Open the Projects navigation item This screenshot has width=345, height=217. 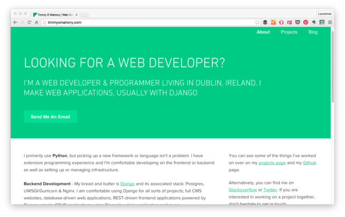pyautogui.click(x=289, y=32)
